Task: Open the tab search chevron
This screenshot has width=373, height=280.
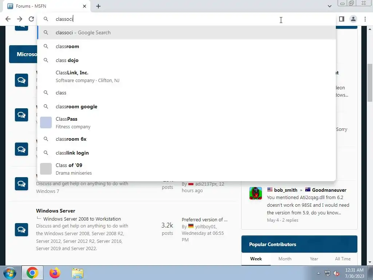Action: pos(329,6)
